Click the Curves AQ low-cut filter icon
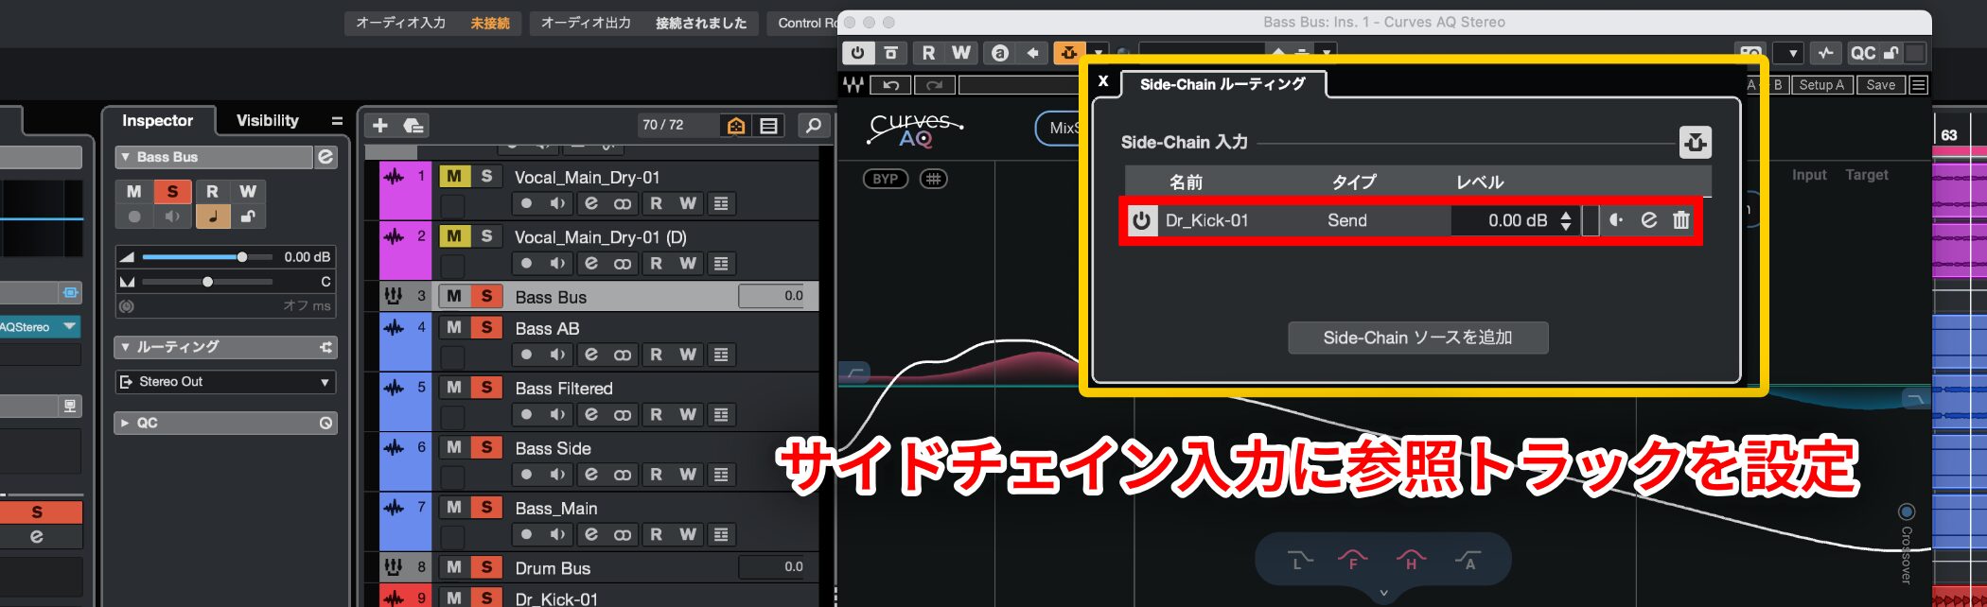This screenshot has width=1987, height=607. coord(855,373)
